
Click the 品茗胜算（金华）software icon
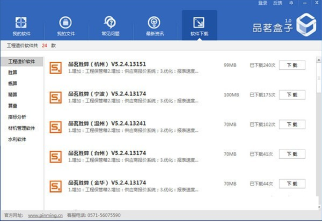click(x=55, y=186)
